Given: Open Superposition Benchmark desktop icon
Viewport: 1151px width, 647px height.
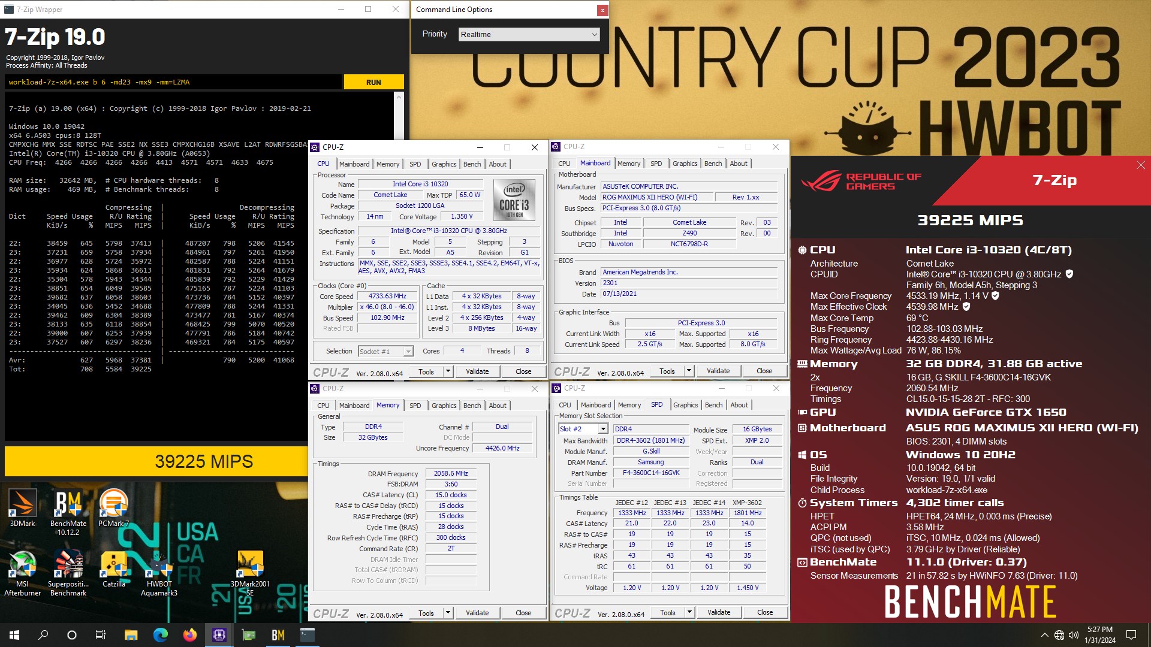Looking at the screenshot, I should point(68,573).
